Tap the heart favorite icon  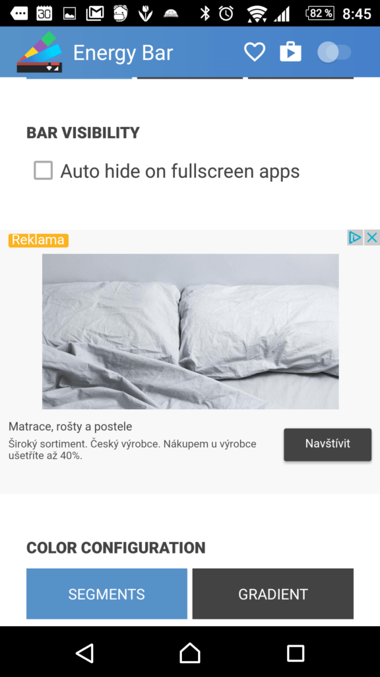pos(255,52)
